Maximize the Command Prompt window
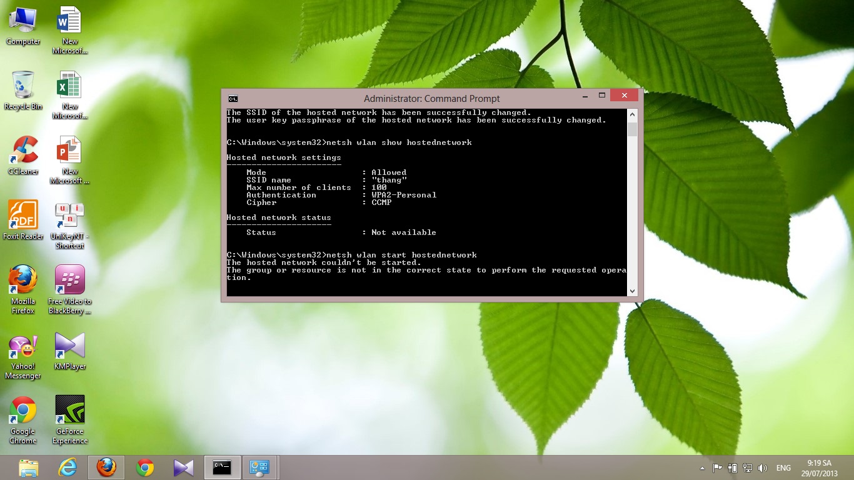This screenshot has width=854, height=480. (x=602, y=96)
